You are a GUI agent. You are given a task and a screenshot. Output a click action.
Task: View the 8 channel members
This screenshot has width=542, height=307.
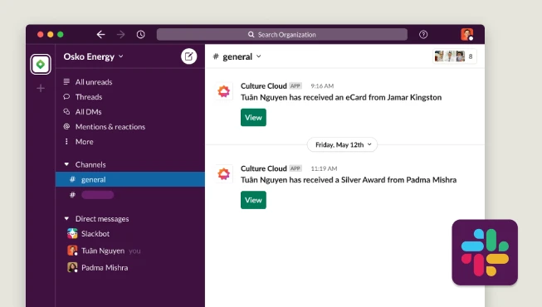[455, 56]
